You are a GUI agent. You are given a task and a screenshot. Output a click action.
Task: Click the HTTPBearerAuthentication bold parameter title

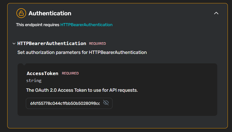pyautogui.click(x=52, y=43)
